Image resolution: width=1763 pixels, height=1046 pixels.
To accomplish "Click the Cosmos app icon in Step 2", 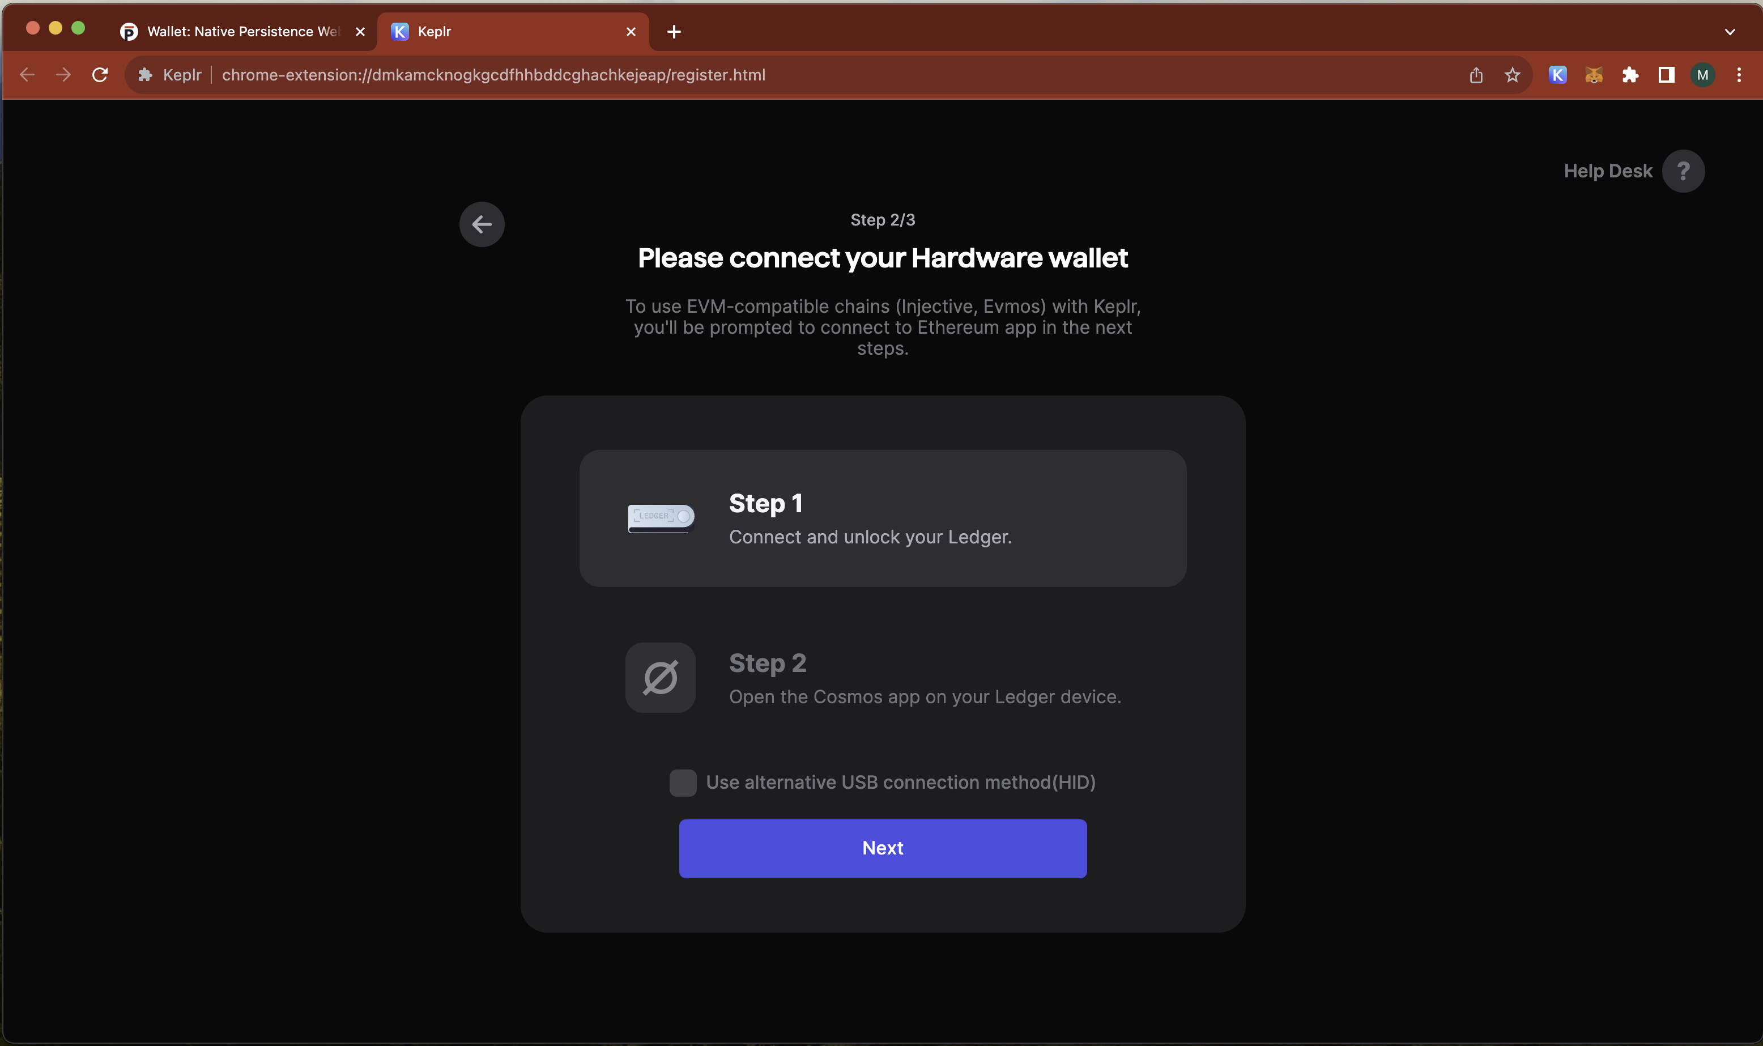I will click(x=660, y=677).
